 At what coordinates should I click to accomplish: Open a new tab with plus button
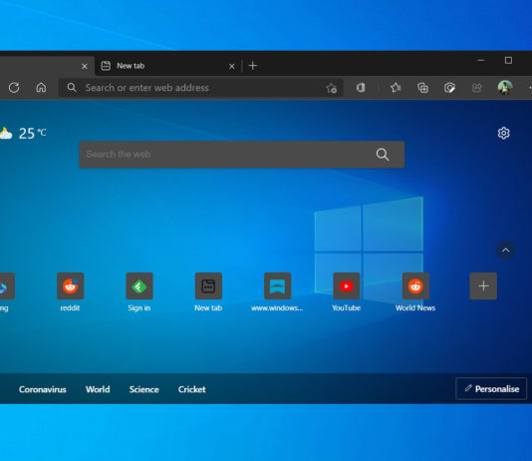tap(253, 66)
